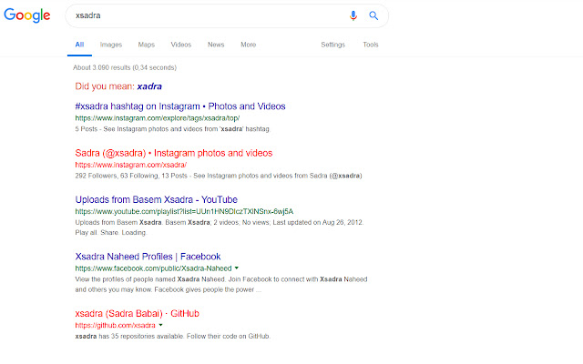This screenshot has width=583, height=364.
Task: Click the "xadra" did-you-mean suggestion
Action: (149, 87)
